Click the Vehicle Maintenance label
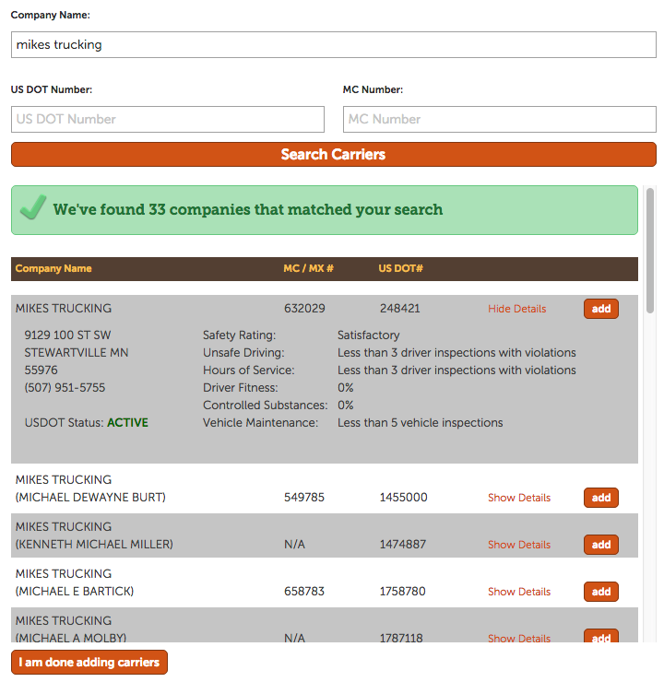The width and height of the screenshot is (664, 682). click(260, 423)
